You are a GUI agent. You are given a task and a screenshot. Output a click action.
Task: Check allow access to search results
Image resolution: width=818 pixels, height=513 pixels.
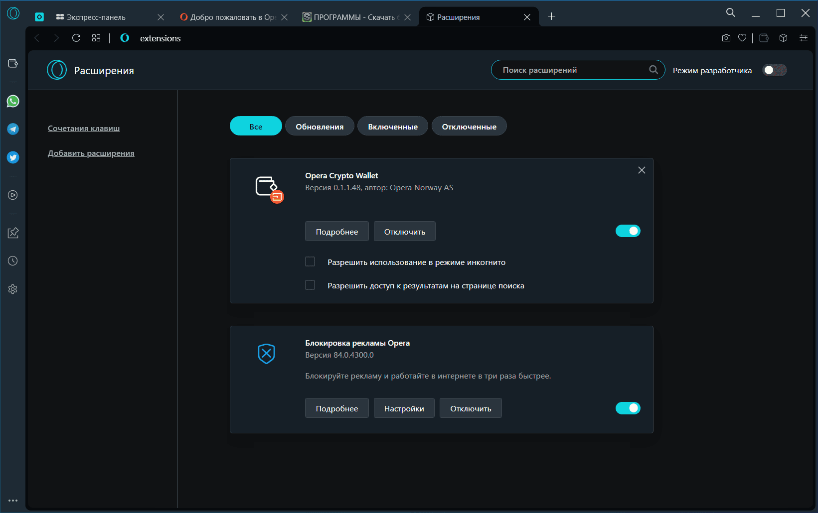(x=310, y=285)
